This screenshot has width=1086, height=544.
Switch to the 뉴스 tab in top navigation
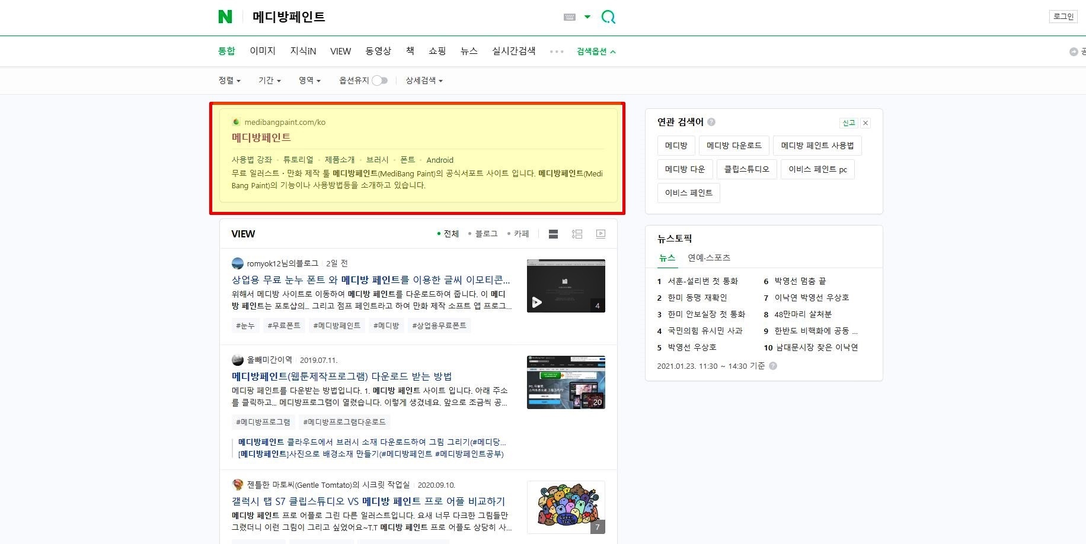coord(469,51)
